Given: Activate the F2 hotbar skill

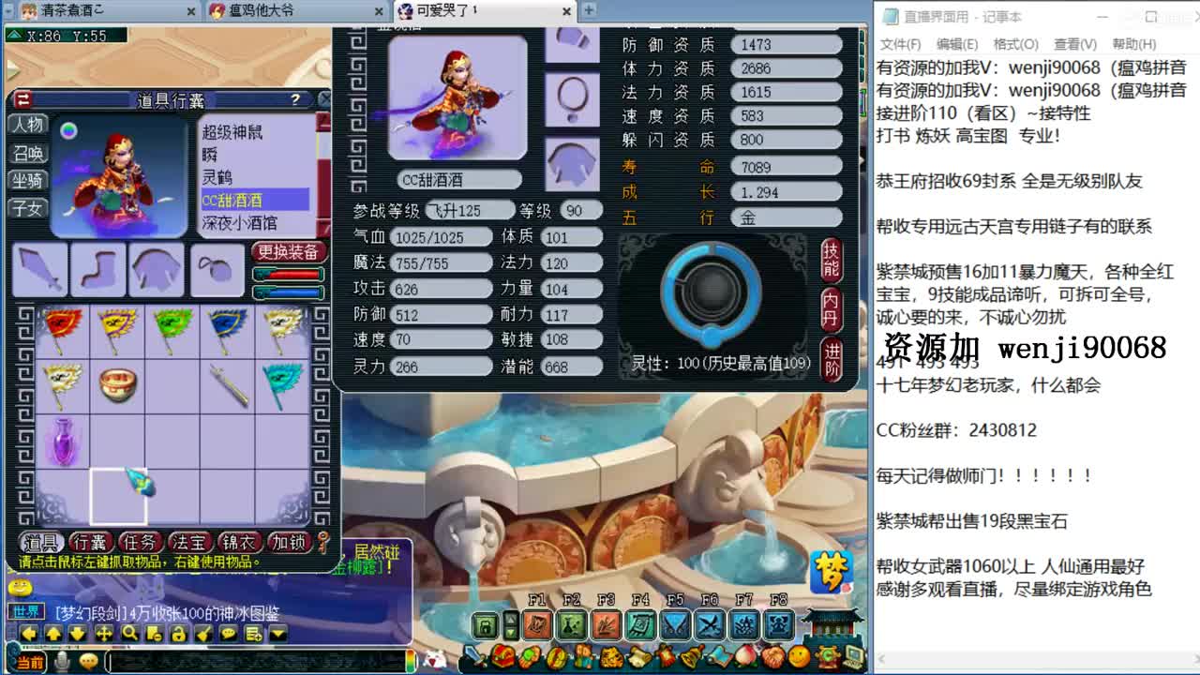Looking at the screenshot, I should [x=572, y=624].
